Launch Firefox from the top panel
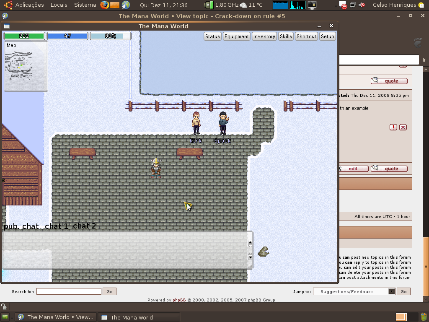 click(x=104, y=5)
